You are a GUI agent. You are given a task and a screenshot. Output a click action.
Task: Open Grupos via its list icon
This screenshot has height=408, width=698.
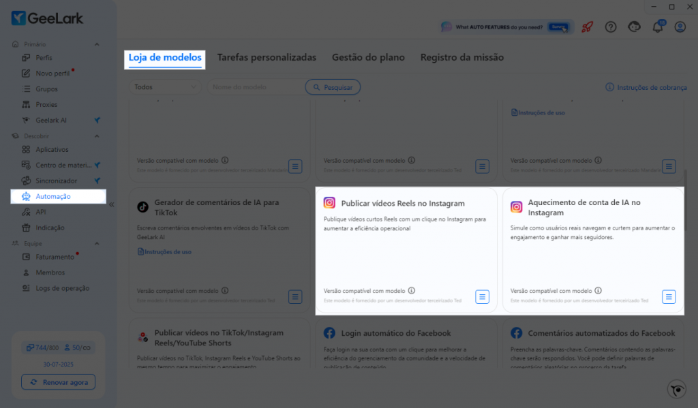pyautogui.click(x=27, y=89)
